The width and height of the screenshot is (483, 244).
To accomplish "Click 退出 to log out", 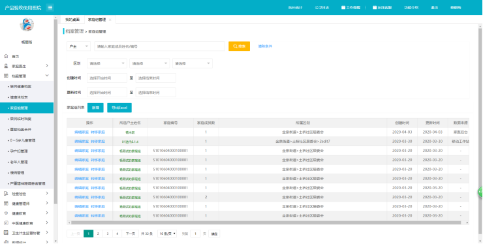I will (x=434, y=8).
